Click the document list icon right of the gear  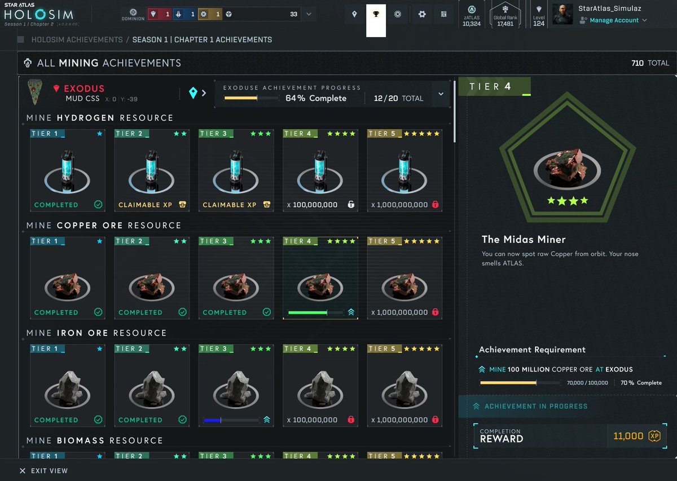click(444, 14)
